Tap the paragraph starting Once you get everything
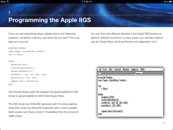 44,38
